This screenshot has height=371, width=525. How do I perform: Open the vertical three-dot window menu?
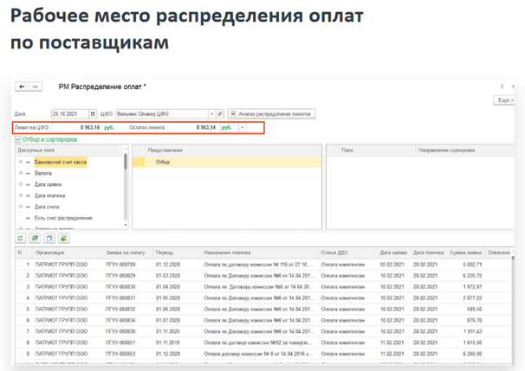pyautogui.click(x=502, y=86)
